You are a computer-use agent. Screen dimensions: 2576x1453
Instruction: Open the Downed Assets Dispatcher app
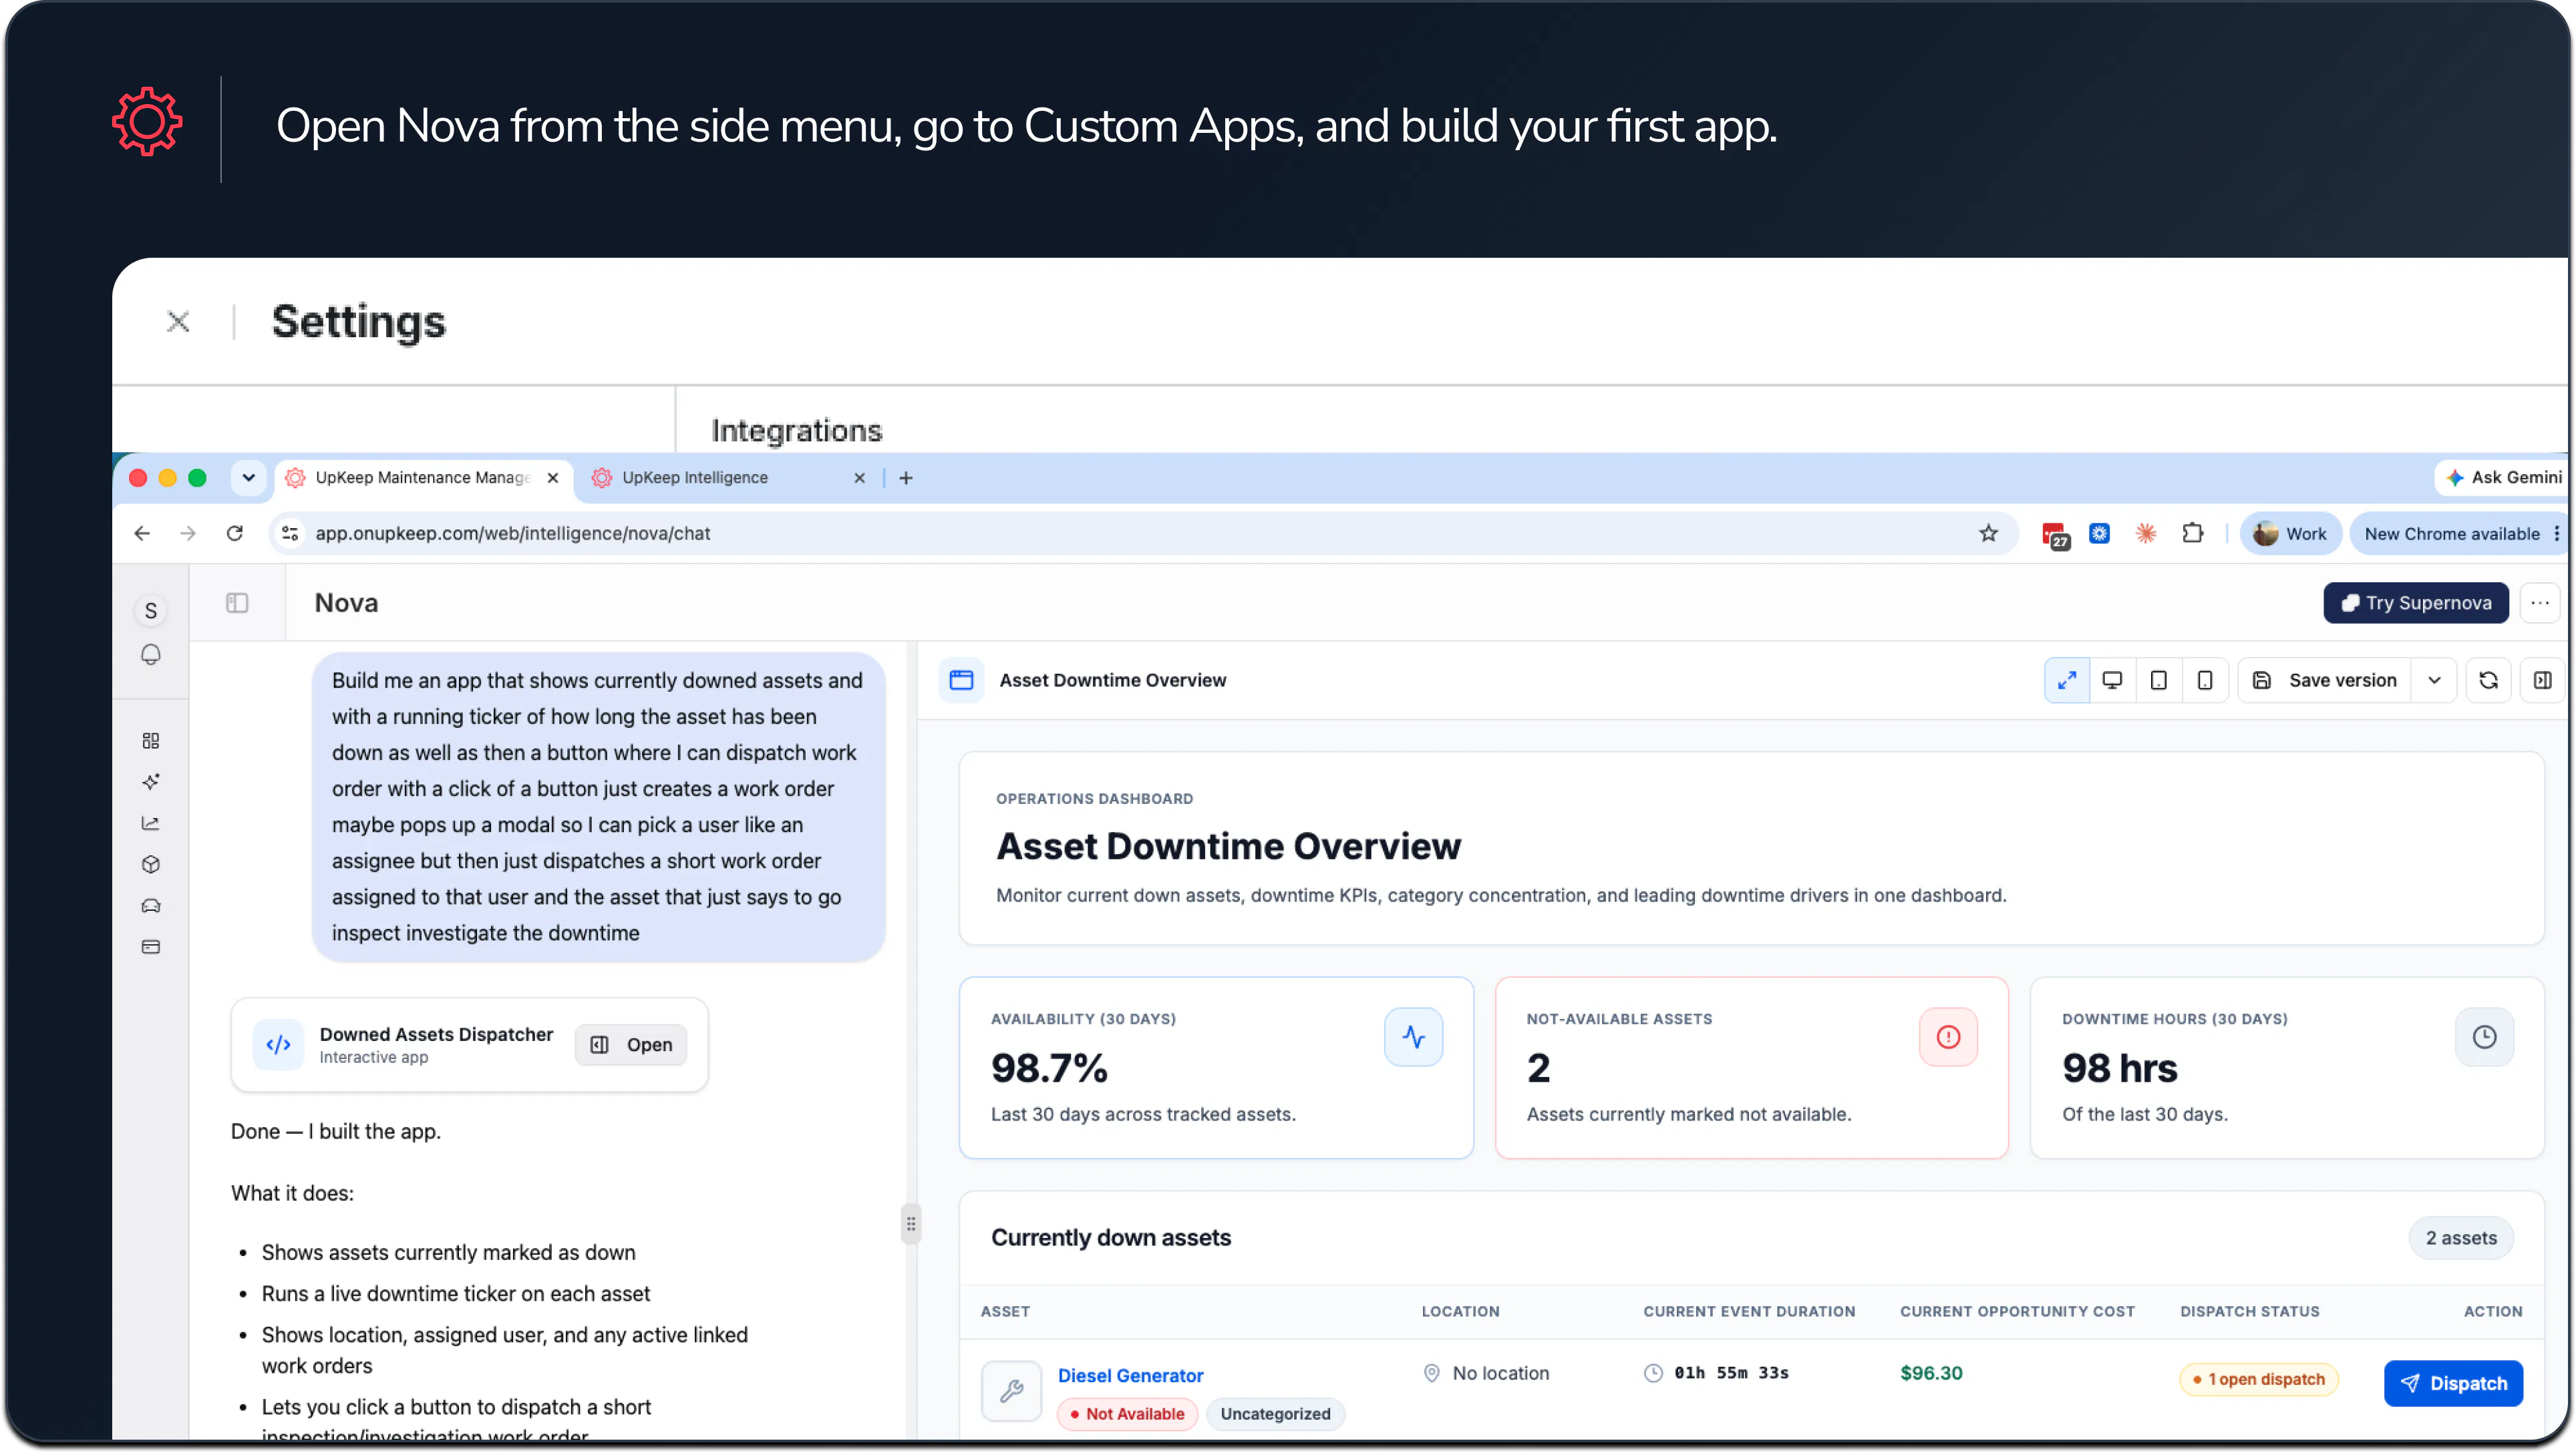631,1044
